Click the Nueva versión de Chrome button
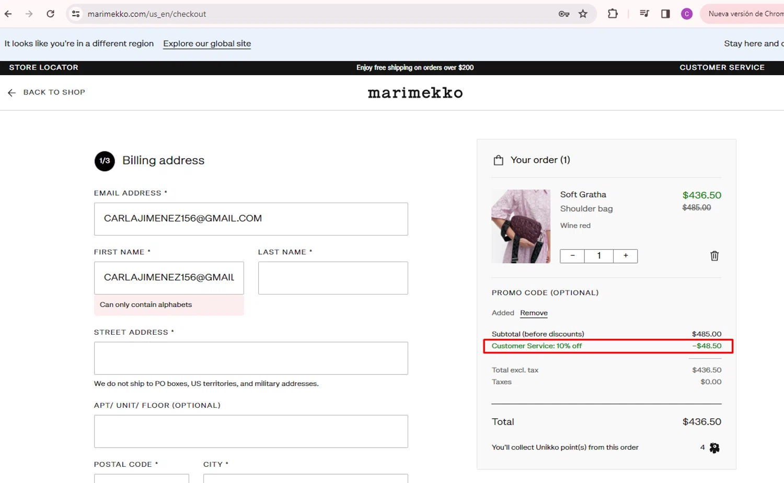This screenshot has width=784, height=483. [743, 14]
